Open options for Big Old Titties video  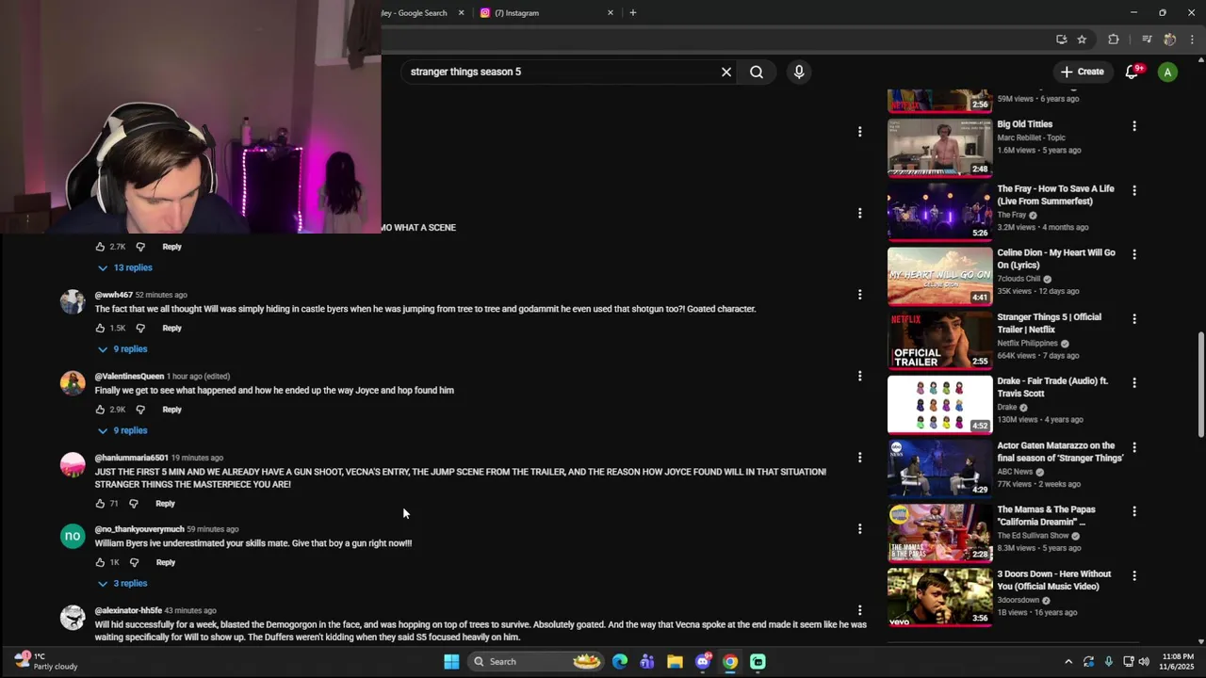(x=1133, y=125)
